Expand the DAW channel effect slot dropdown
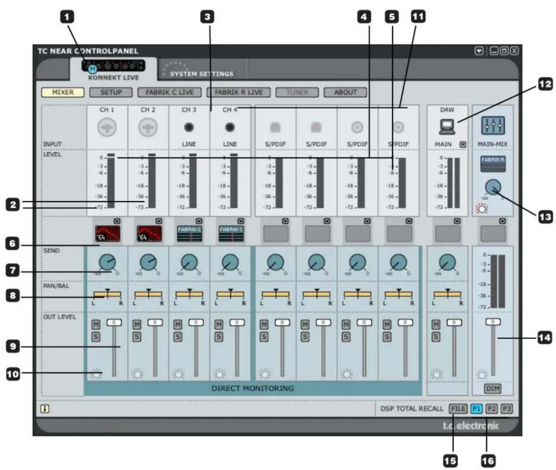Viewport: 556px width, 470px height. [457, 221]
